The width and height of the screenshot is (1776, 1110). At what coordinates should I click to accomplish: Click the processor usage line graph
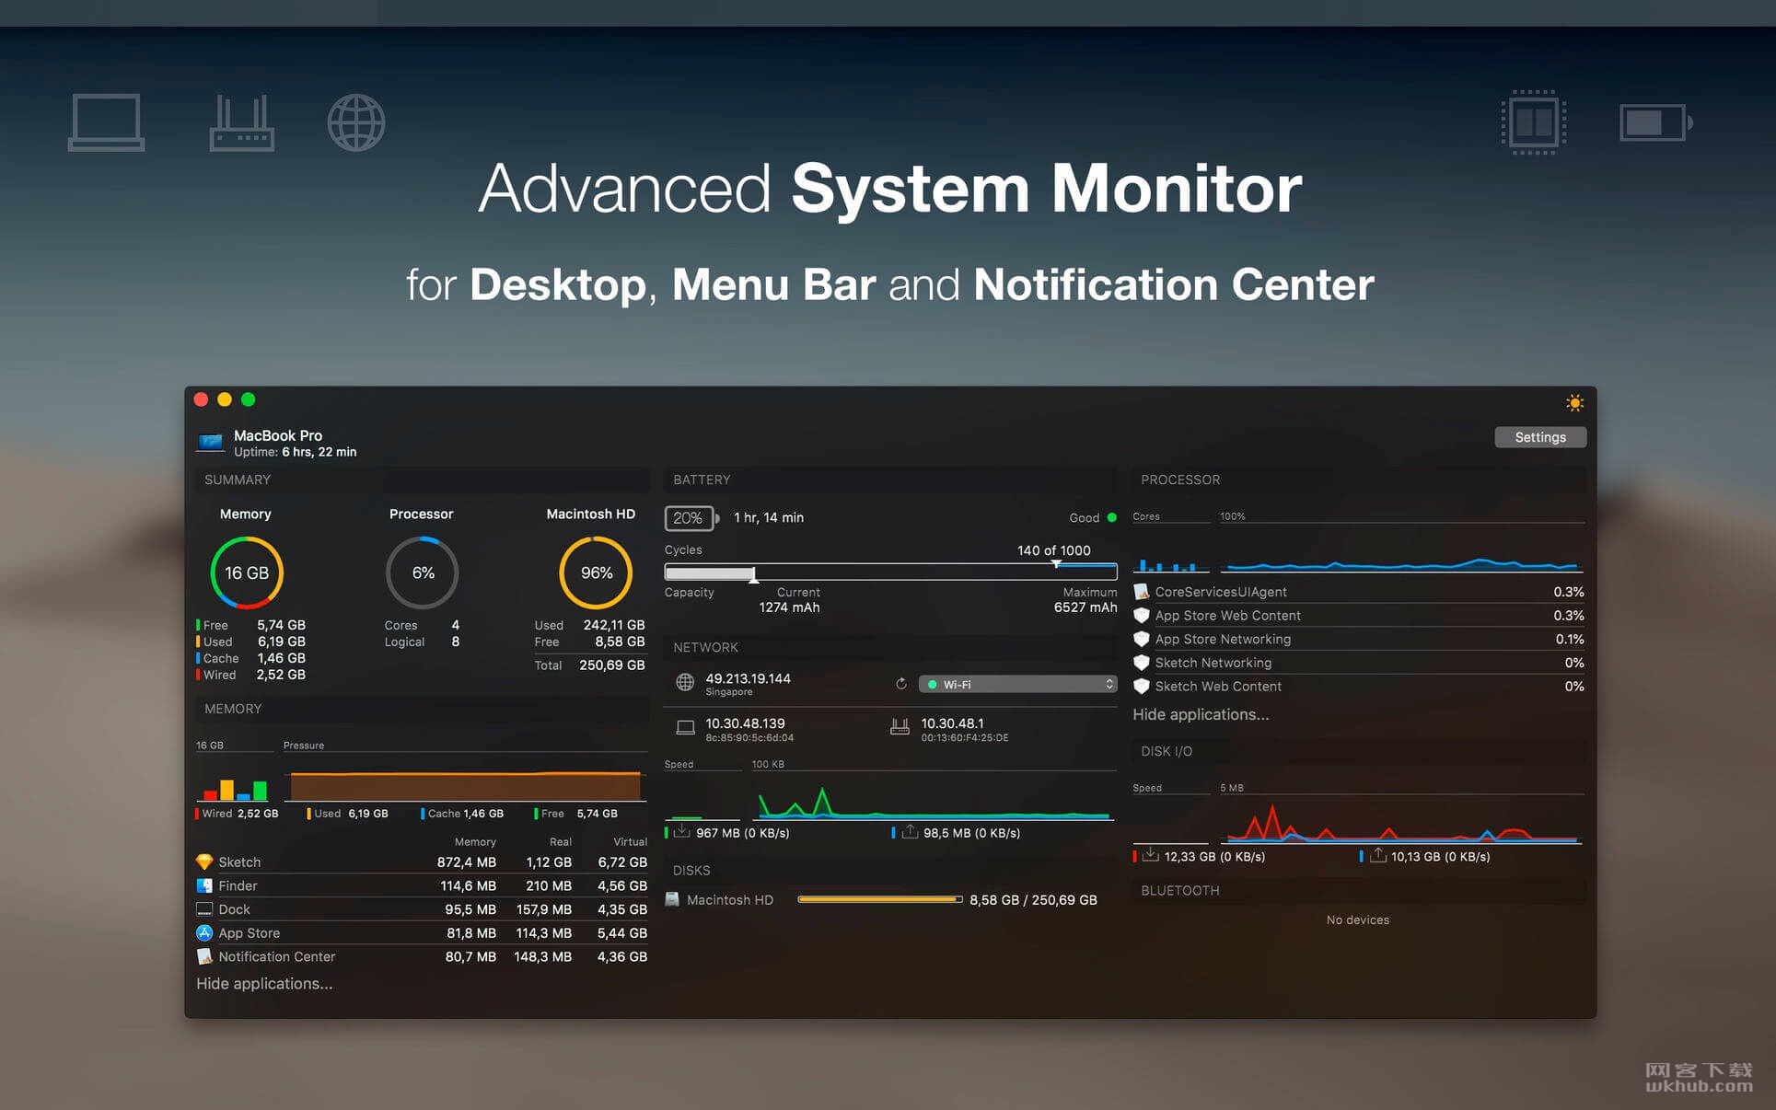(x=1401, y=562)
